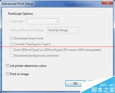Click the Font and Resource Policy label
115x93 pixels.
click(27, 30)
